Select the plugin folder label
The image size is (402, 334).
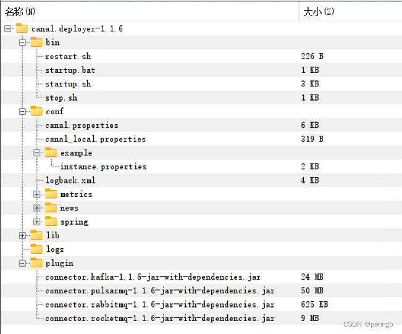pos(59,263)
